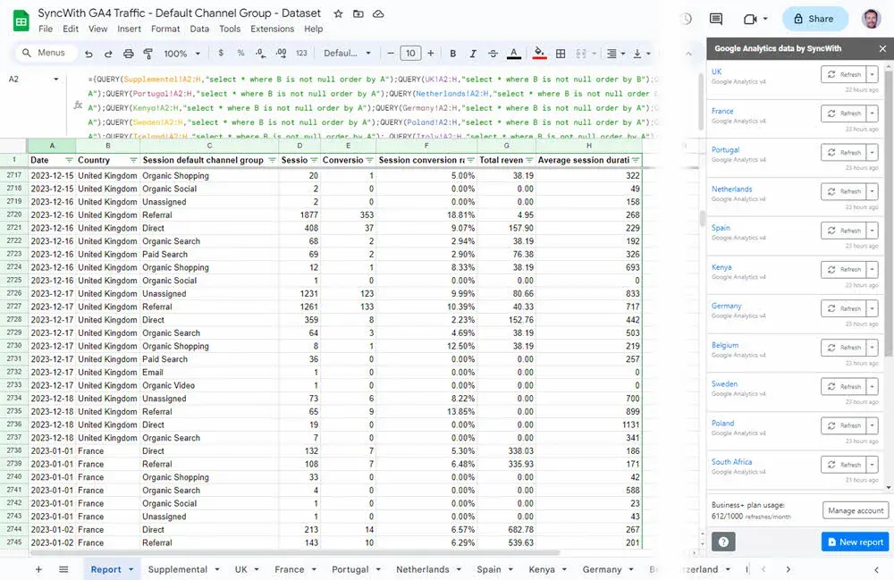Refresh the Germany report
Viewport: 894px width, 580px height.
pos(844,308)
